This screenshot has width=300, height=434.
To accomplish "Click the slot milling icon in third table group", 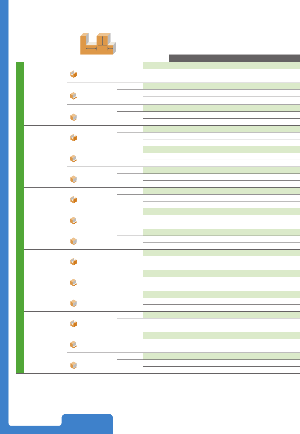I will point(73,200).
